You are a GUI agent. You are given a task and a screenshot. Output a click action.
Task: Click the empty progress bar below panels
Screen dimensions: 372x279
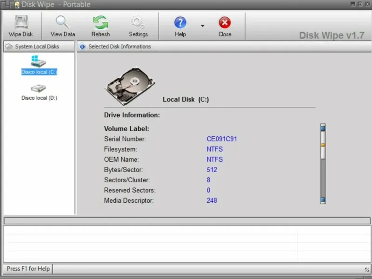point(187,221)
